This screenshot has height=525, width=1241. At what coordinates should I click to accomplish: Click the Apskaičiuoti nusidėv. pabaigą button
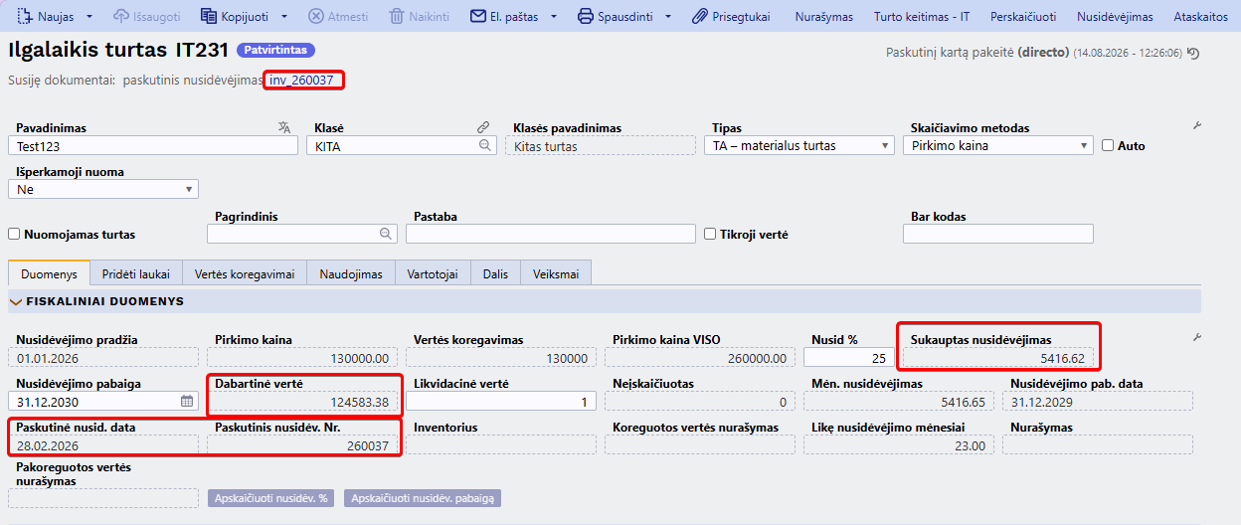pyautogui.click(x=423, y=498)
